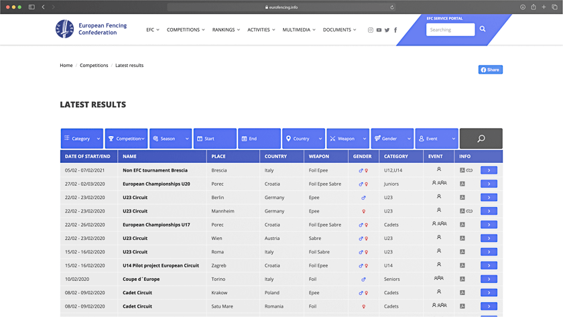Image resolution: width=563 pixels, height=317 pixels.
Task: Open PDF icon for Coupe d'Europe Torino row
Action: pyautogui.click(x=462, y=279)
